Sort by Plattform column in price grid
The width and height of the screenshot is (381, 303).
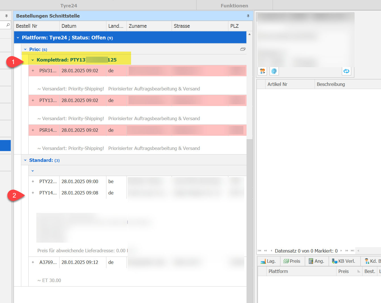pyautogui.click(x=301, y=271)
